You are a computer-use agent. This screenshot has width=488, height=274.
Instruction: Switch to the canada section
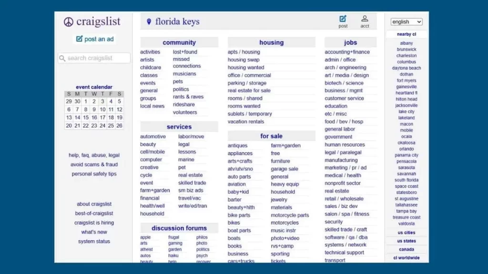pyautogui.click(x=406, y=249)
